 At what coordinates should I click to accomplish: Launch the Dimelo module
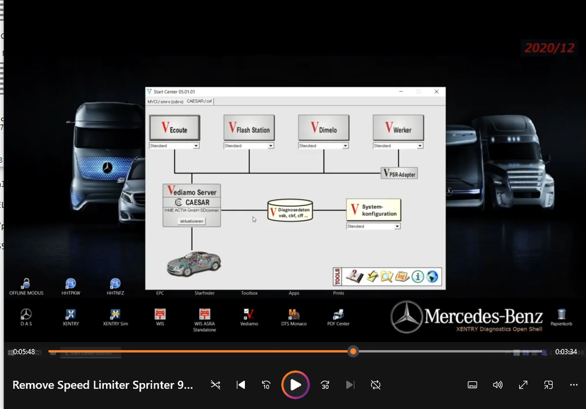point(323,128)
